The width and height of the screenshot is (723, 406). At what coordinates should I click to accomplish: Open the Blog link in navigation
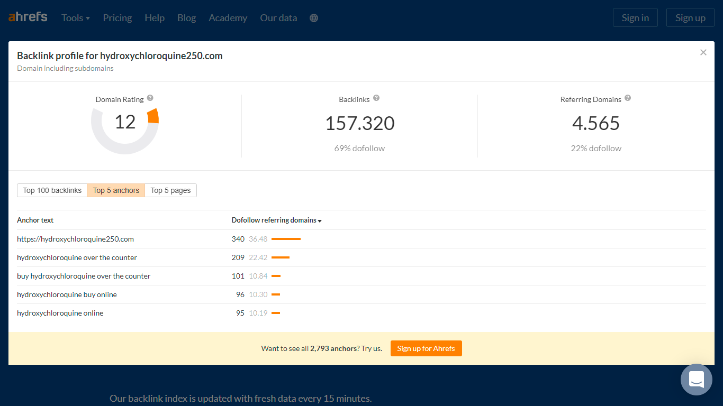click(186, 18)
